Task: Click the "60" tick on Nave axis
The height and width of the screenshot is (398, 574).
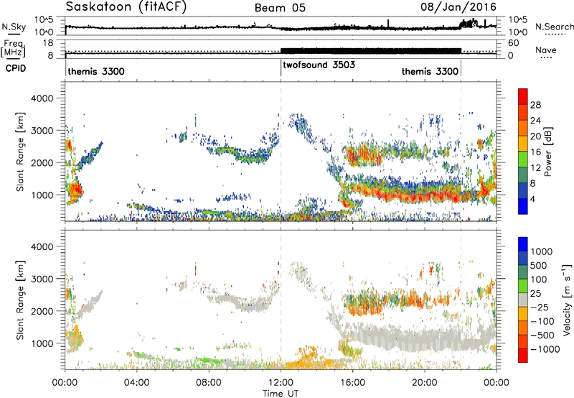Action: pos(514,43)
